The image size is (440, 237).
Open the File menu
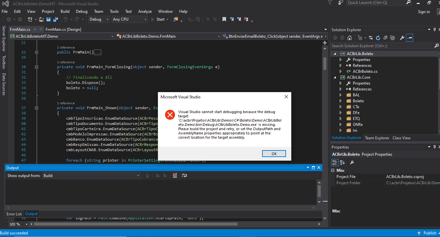click(x=5, y=11)
